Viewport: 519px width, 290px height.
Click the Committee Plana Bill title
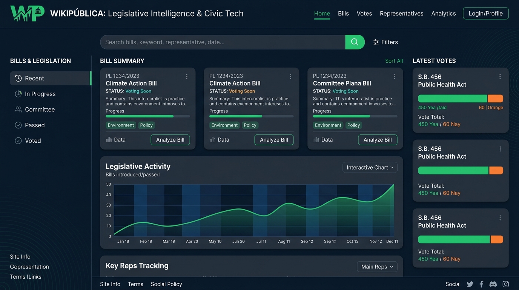click(342, 83)
